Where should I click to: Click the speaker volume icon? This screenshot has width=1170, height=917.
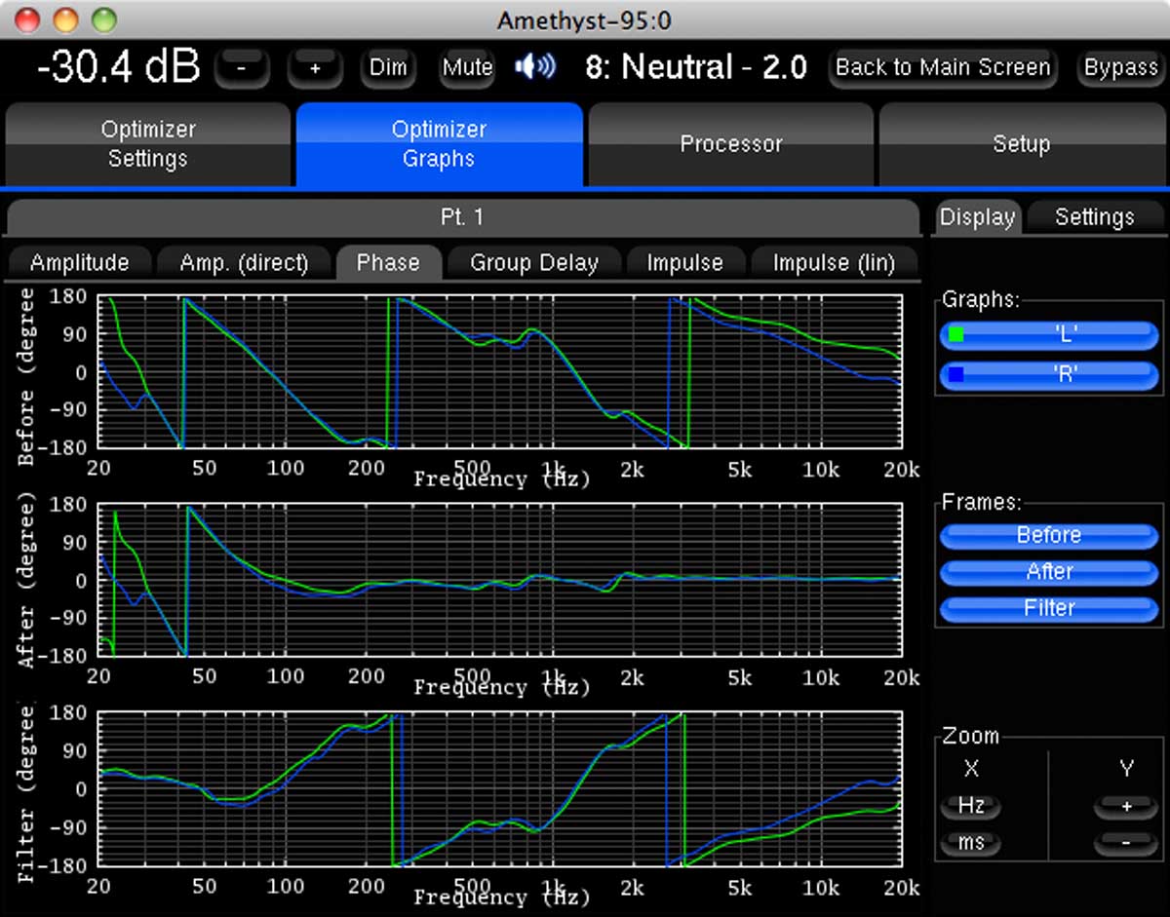535,67
